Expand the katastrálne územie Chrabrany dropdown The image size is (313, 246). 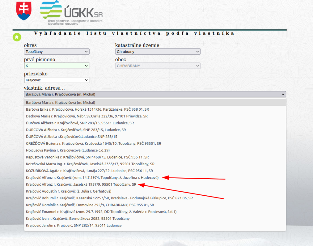point(158,52)
